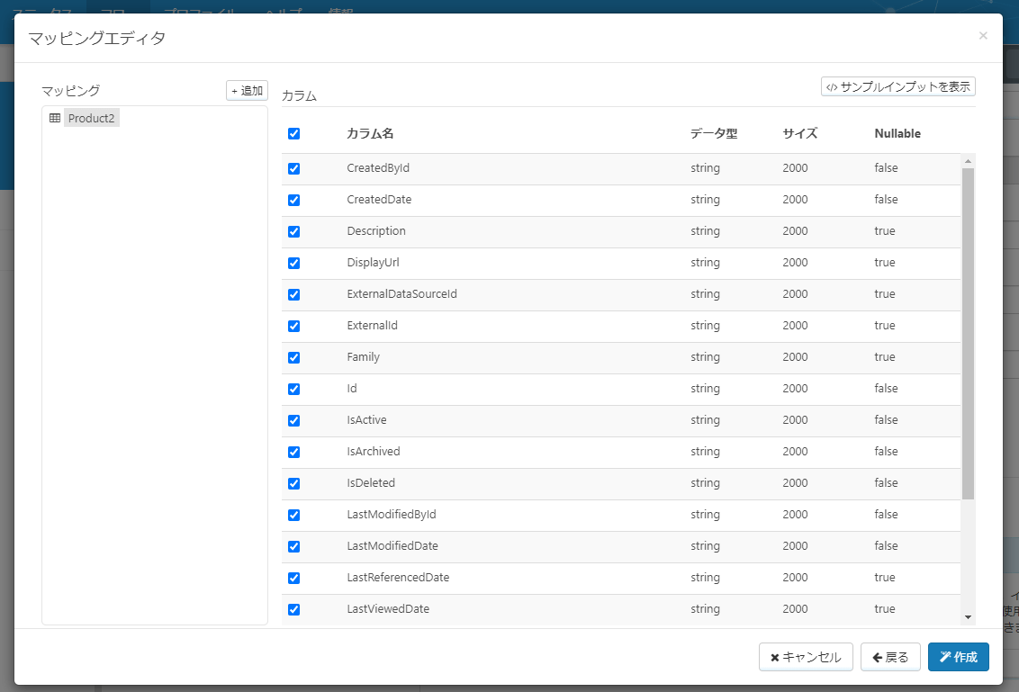Toggle the IsDeleted column checkbox
1019x692 pixels.
(293, 484)
